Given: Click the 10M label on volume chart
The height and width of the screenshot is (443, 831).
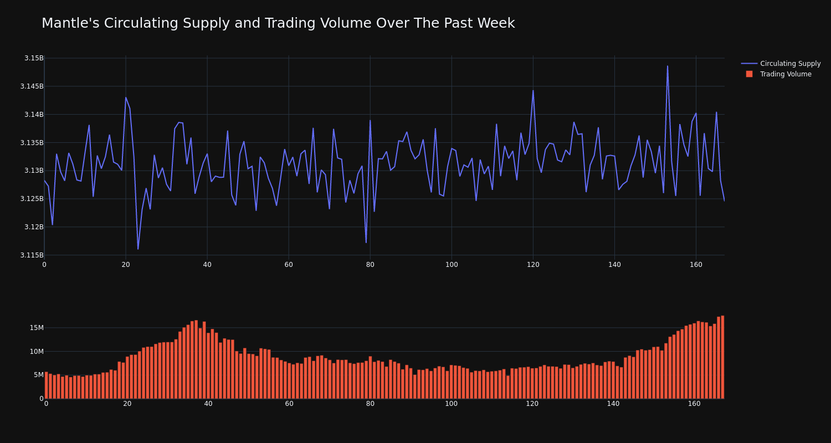Looking at the screenshot, I should pos(37,352).
